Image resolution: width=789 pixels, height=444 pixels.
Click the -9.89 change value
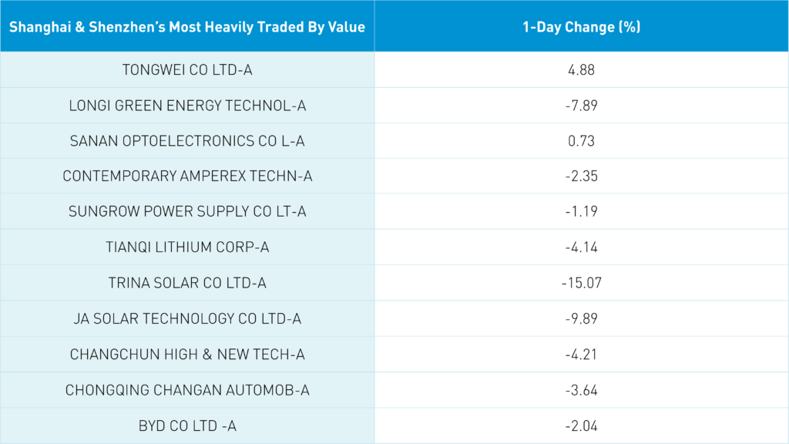pyautogui.click(x=582, y=318)
